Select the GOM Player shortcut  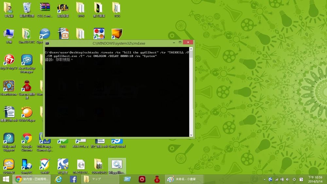(x=27, y=114)
